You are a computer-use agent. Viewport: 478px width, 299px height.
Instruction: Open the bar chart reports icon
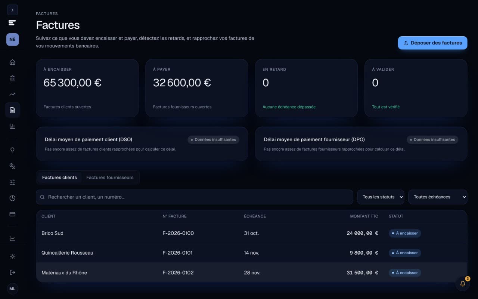12,126
